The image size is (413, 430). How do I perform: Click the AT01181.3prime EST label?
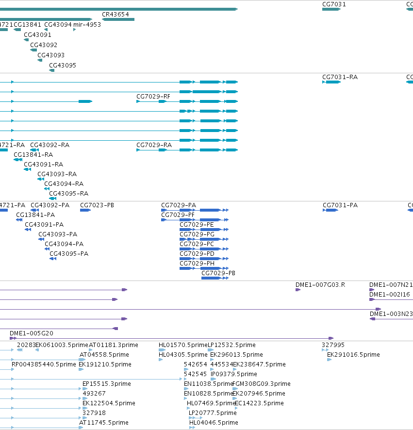113,345
